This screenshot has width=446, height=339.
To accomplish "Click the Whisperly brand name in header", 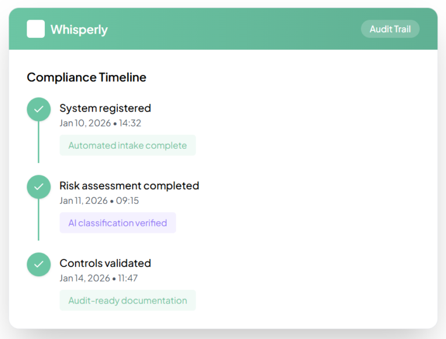I will (79, 30).
